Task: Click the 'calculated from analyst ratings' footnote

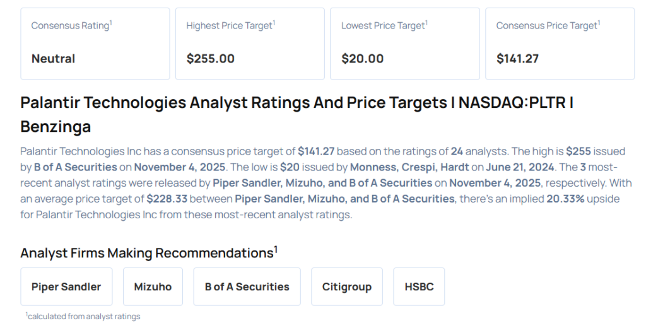Action: coord(83,316)
